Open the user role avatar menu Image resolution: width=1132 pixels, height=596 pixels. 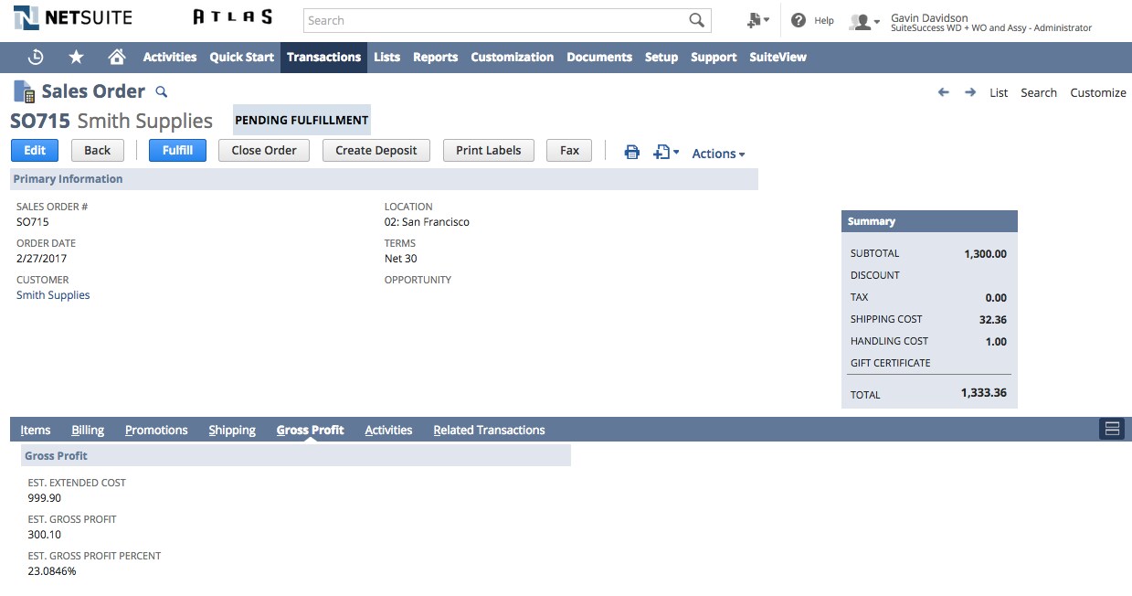click(864, 21)
